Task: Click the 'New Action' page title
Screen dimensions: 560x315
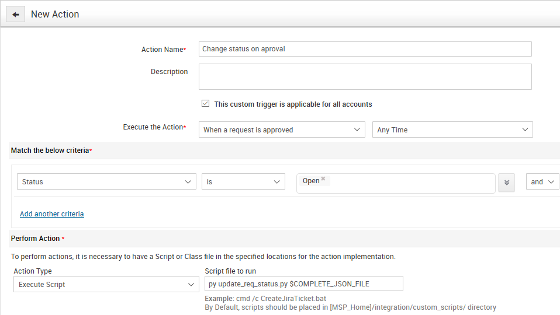Action: (x=55, y=14)
